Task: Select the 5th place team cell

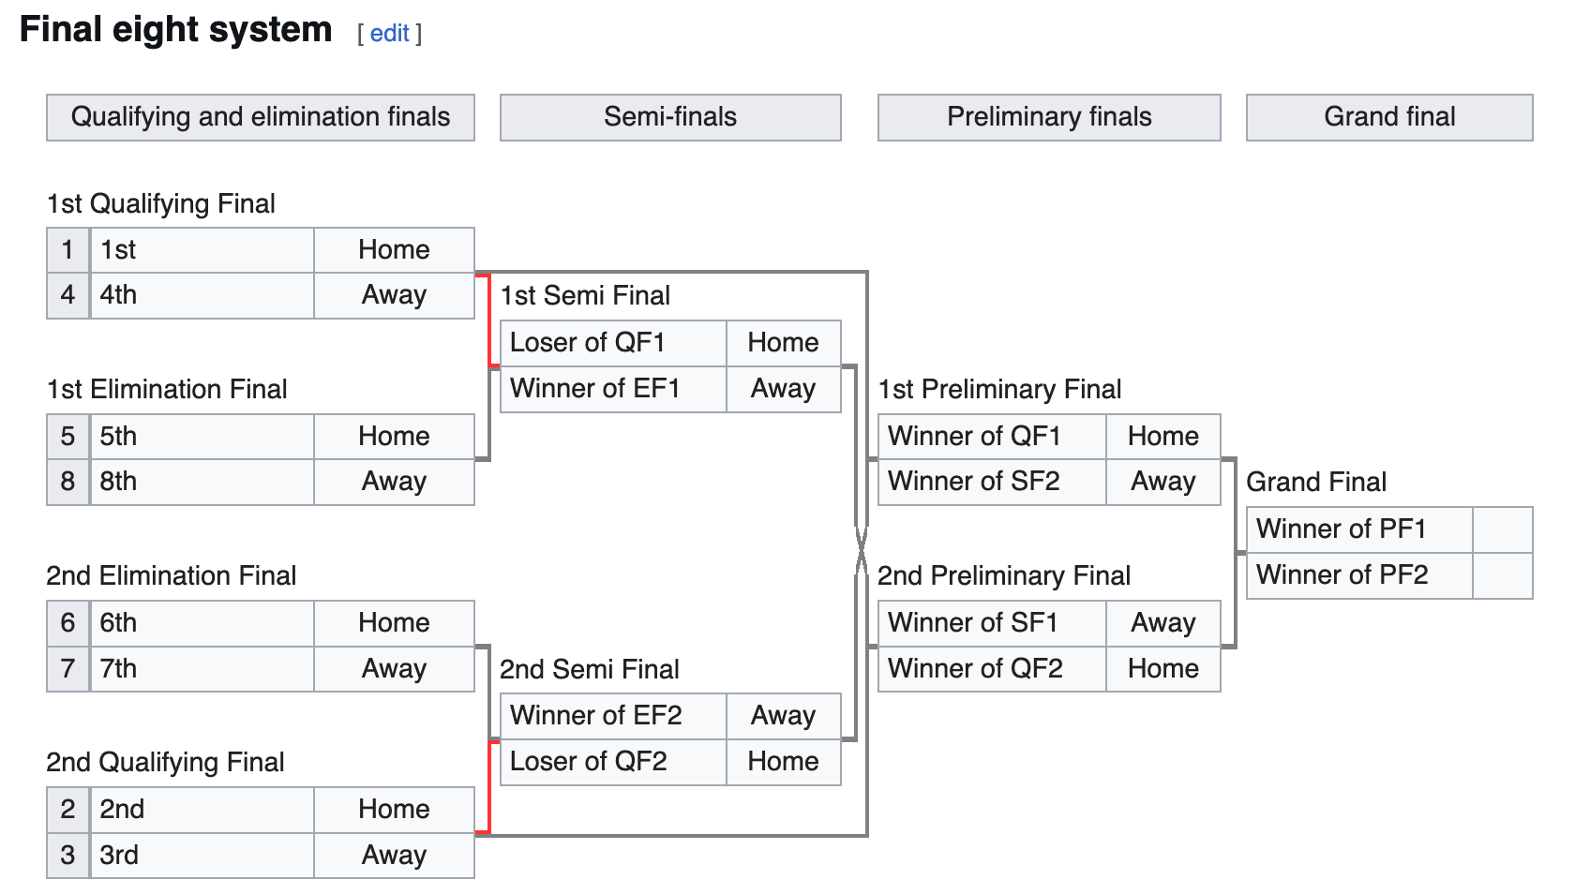Action: pyautogui.click(x=202, y=437)
